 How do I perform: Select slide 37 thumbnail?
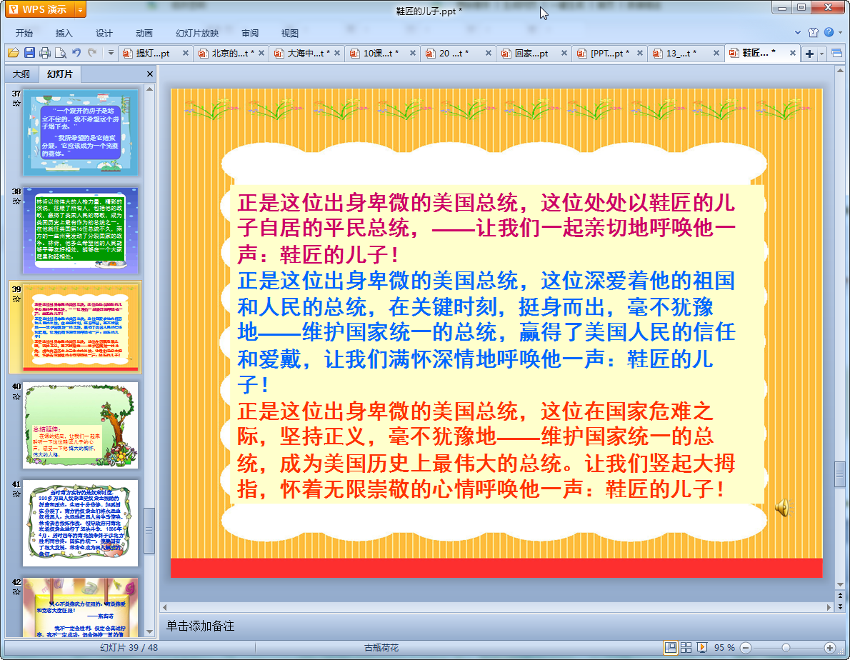point(80,133)
